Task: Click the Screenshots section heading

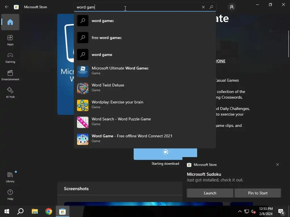Action: pos(76,188)
